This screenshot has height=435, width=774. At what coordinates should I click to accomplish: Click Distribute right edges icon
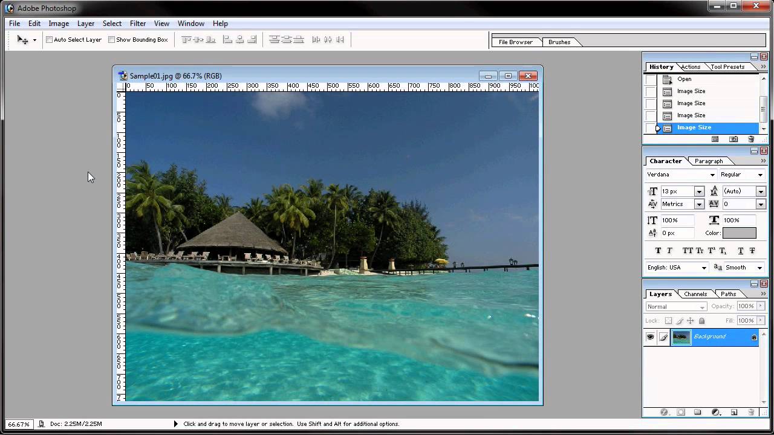pyautogui.click(x=340, y=40)
